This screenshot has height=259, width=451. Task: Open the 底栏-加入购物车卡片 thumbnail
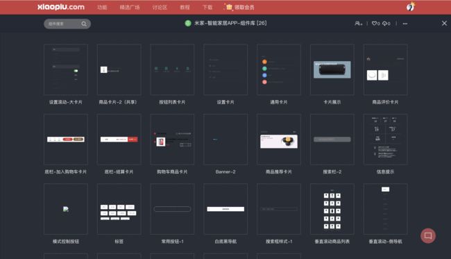[66, 140]
